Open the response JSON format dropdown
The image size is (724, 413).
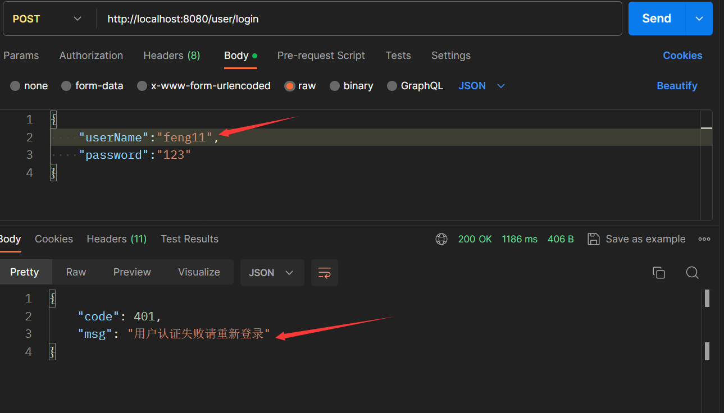coord(272,273)
